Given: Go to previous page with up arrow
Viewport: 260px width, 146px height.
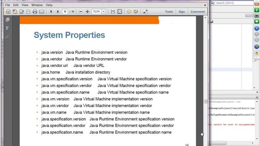Looking at the screenshot, I should coord(51,11).
